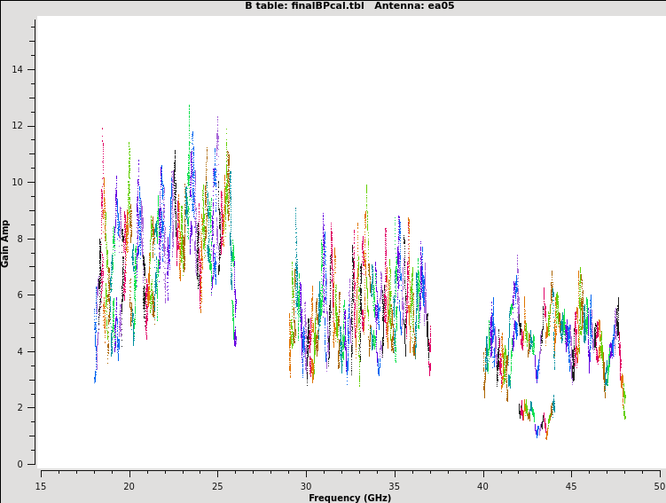
Task: Click the y-axis tick label 12
Action: (x=19, y=126)
